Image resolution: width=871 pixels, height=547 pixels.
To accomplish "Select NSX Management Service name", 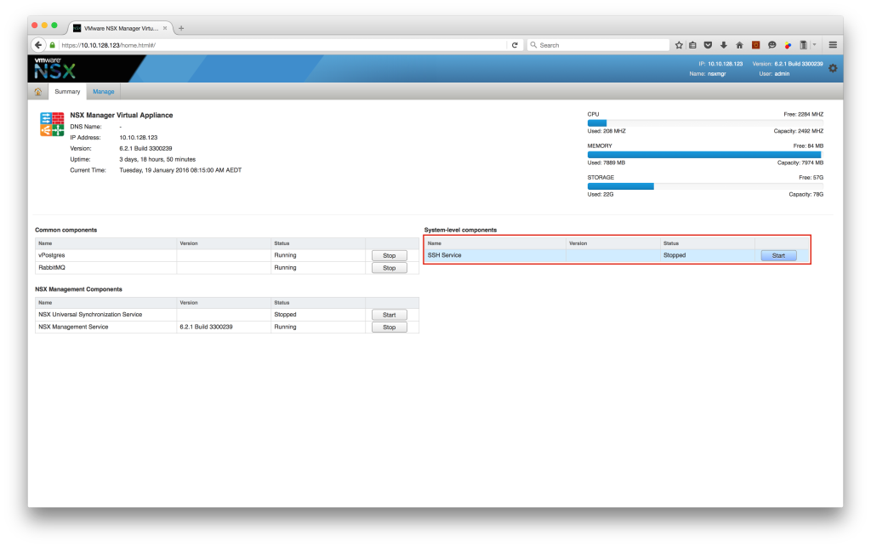I will tap(73, 327).
